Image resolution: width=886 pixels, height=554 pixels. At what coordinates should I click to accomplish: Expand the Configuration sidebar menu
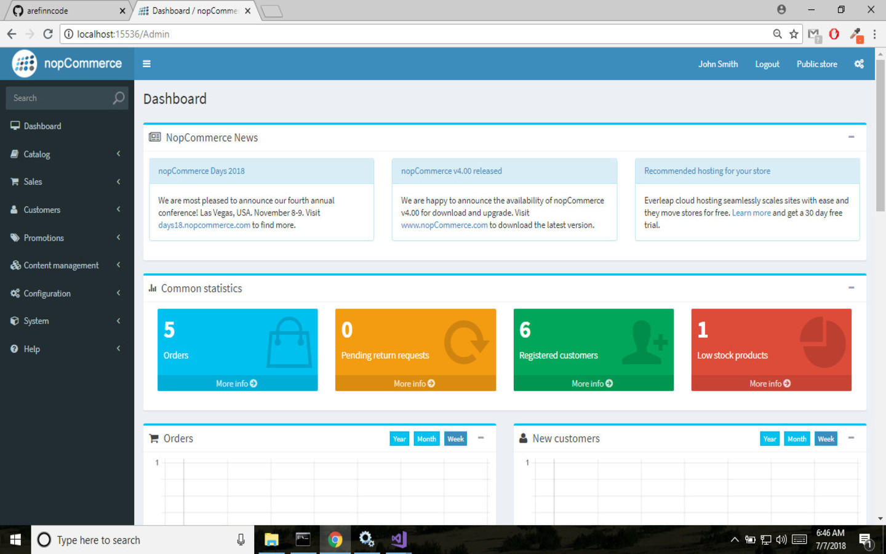tap(66, 293)
